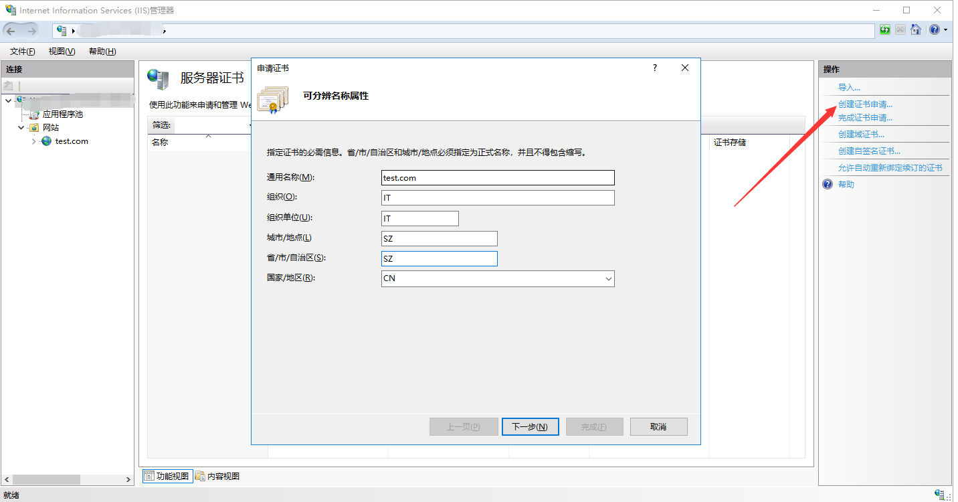Open the 视图(V) menu
This screenshot has width=958, height=502.
coord(62,52)
